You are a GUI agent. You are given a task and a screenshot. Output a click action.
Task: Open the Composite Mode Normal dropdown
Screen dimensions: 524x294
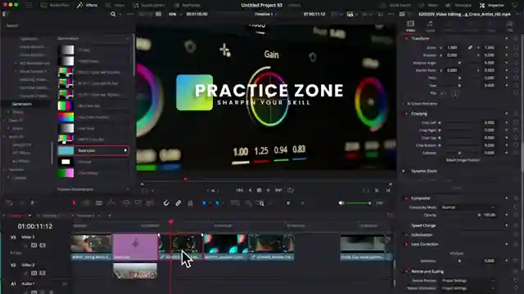click(x=468, y=207)
